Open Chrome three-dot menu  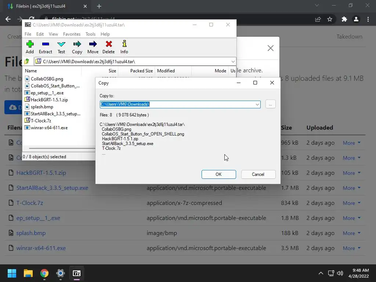tap(368, 19)
